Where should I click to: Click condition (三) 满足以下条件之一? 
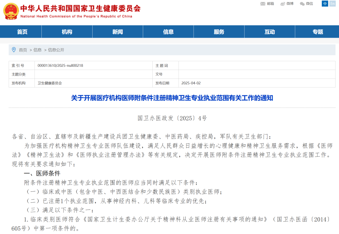pos(59,210)
